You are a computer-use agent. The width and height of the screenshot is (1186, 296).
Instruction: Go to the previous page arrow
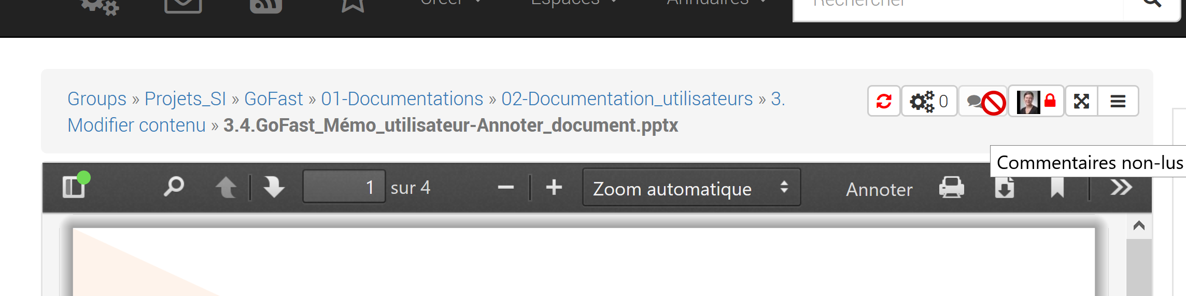[x=226, y=187]
